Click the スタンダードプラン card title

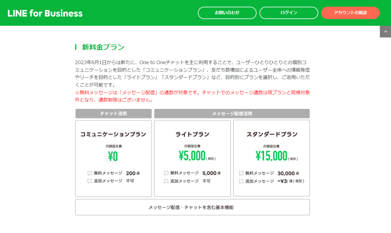[272, 134]
